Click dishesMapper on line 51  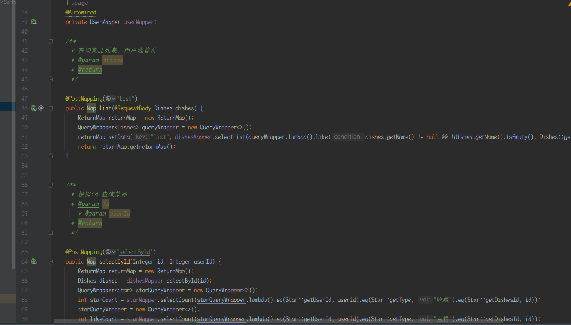click(193, 137)
